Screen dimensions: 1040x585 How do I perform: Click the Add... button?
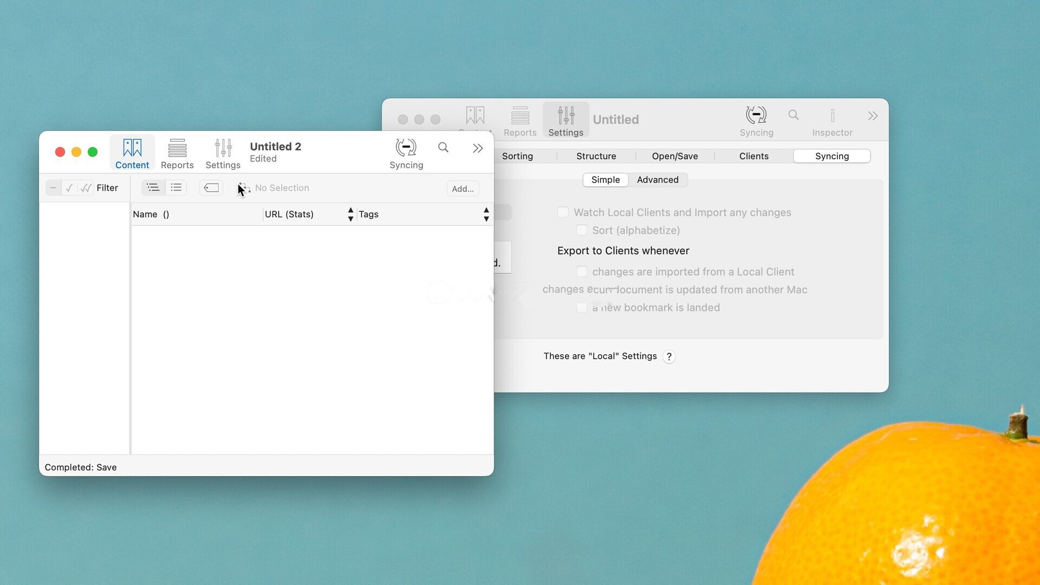pyautogui.click(x=463, y=188)
